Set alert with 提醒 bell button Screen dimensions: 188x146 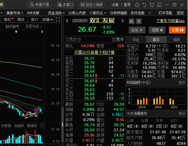click(157, 30)
